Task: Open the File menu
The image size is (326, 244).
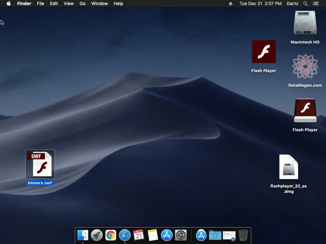Action: point(40,3)
